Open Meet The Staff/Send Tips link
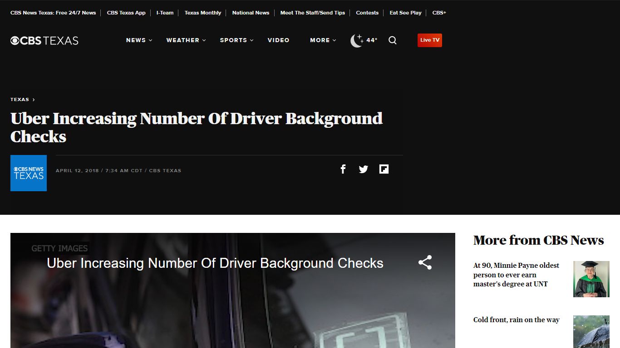 313,13
